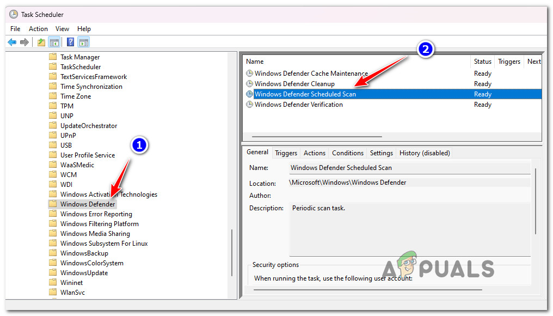Select the TaskScheduler folder in tree

pos(81,66)
